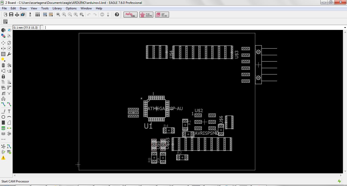Image resolution: width=347 pixels, height=186 pixels.
Task: Click the scroll left arrow below canvas
Action: pyautogui.click(x=14, y=175)
